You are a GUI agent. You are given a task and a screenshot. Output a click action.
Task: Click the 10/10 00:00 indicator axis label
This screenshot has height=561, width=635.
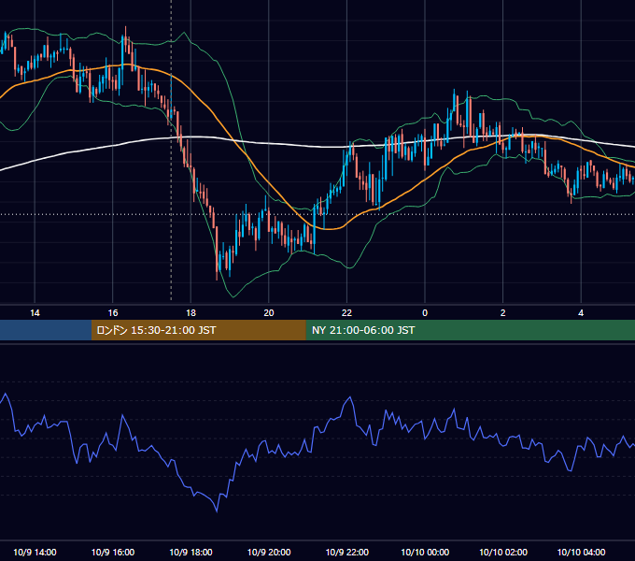coord(425,552)
